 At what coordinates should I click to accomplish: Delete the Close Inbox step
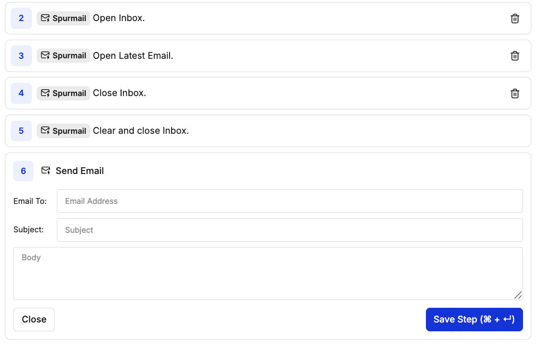[x=515, y=93]
